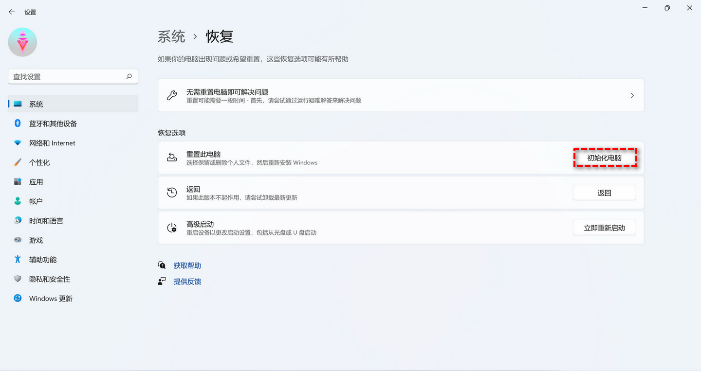
Task: Click the 帐户 accounts icon in sidebar
Action: [x=18, y=201]
